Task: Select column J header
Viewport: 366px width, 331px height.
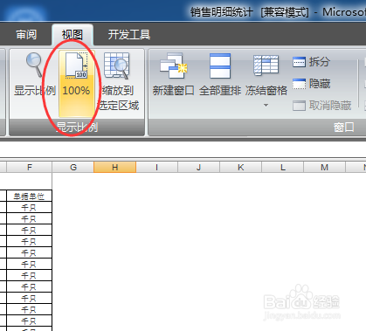Action: point(199,168)
